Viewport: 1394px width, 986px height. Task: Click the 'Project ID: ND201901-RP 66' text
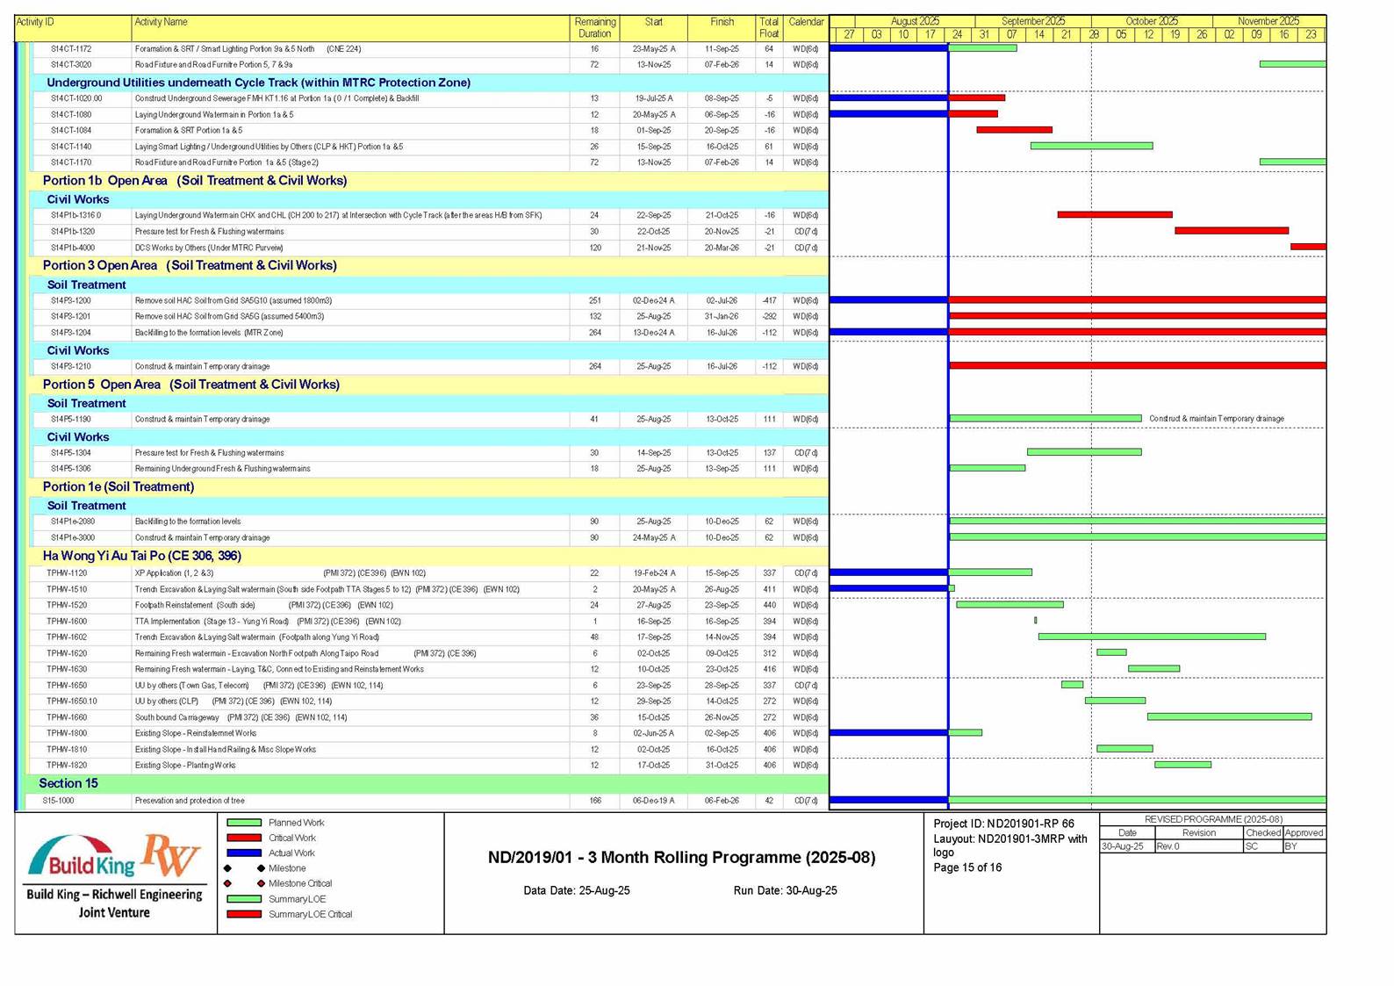1003,824
